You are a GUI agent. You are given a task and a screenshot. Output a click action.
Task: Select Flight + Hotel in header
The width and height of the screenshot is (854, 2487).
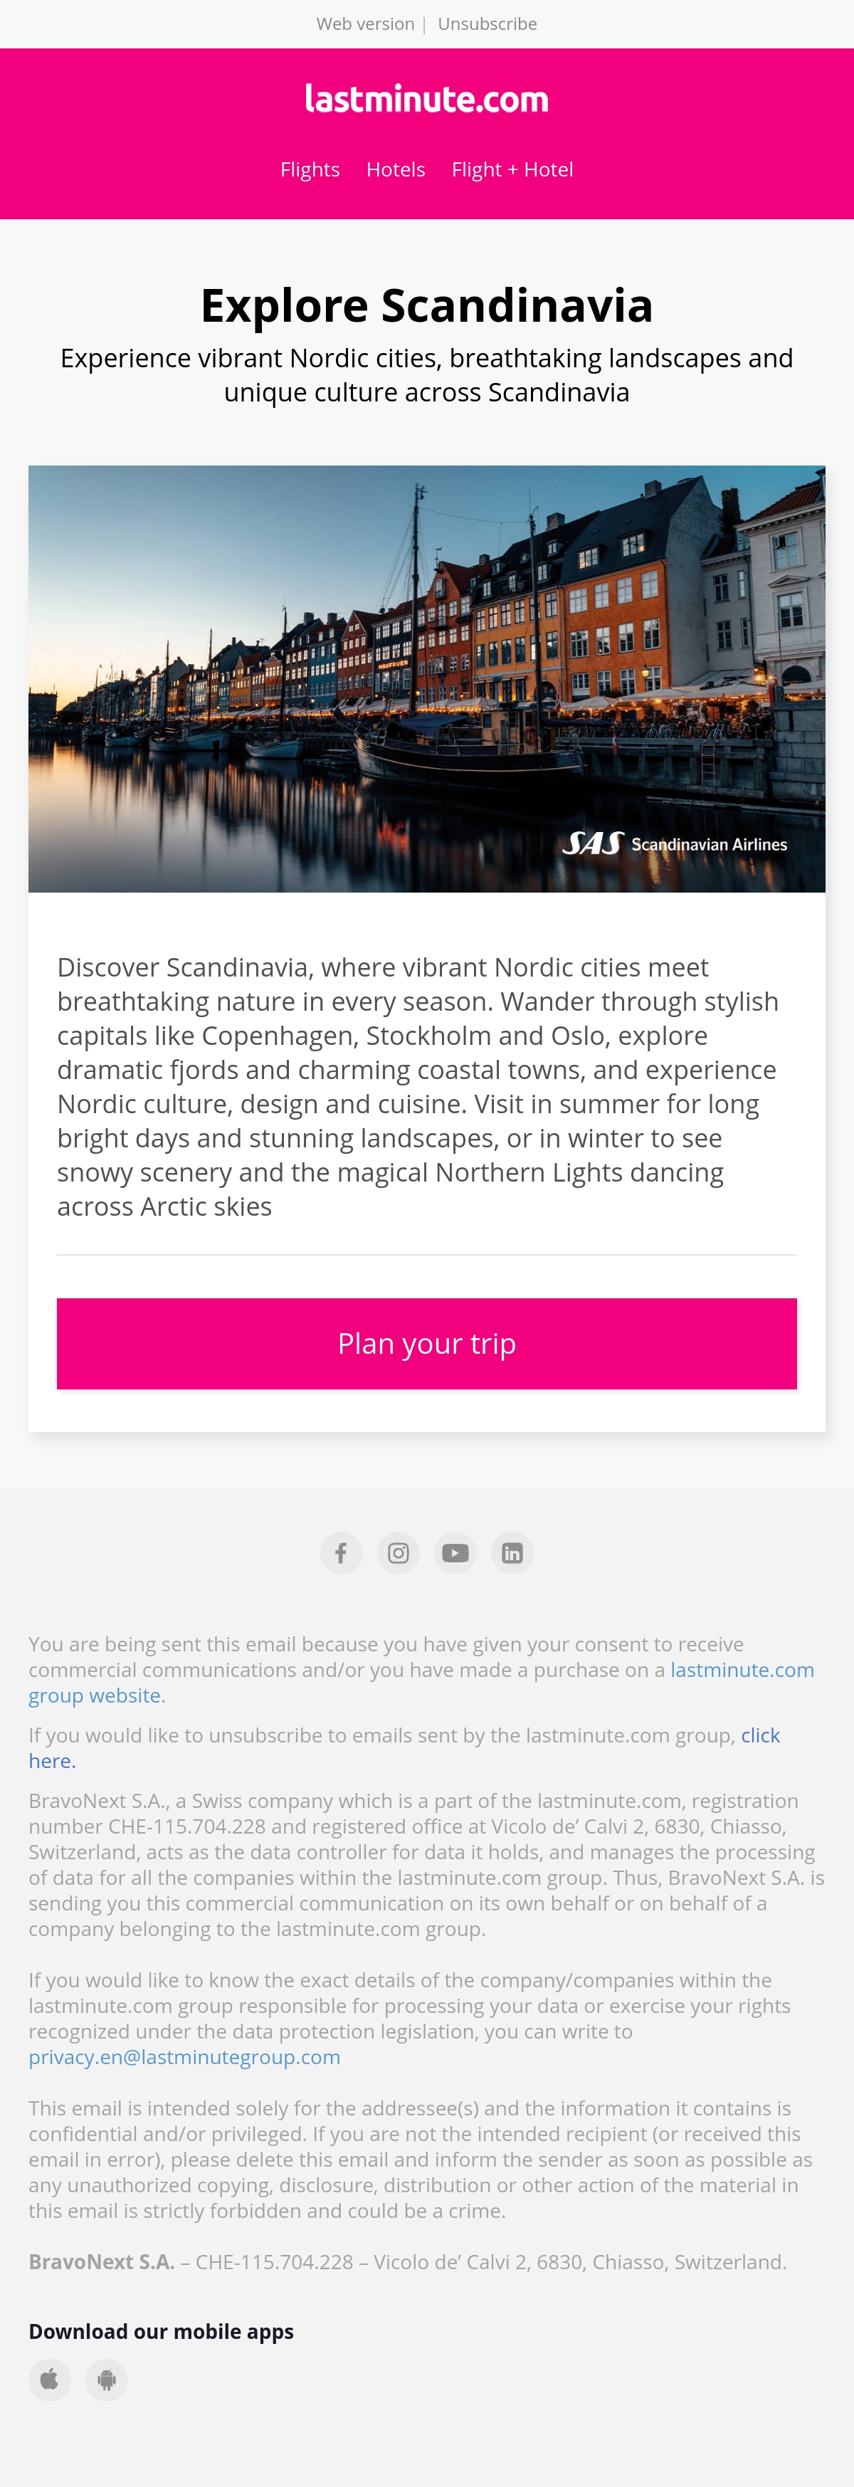[x=512, y=170]
